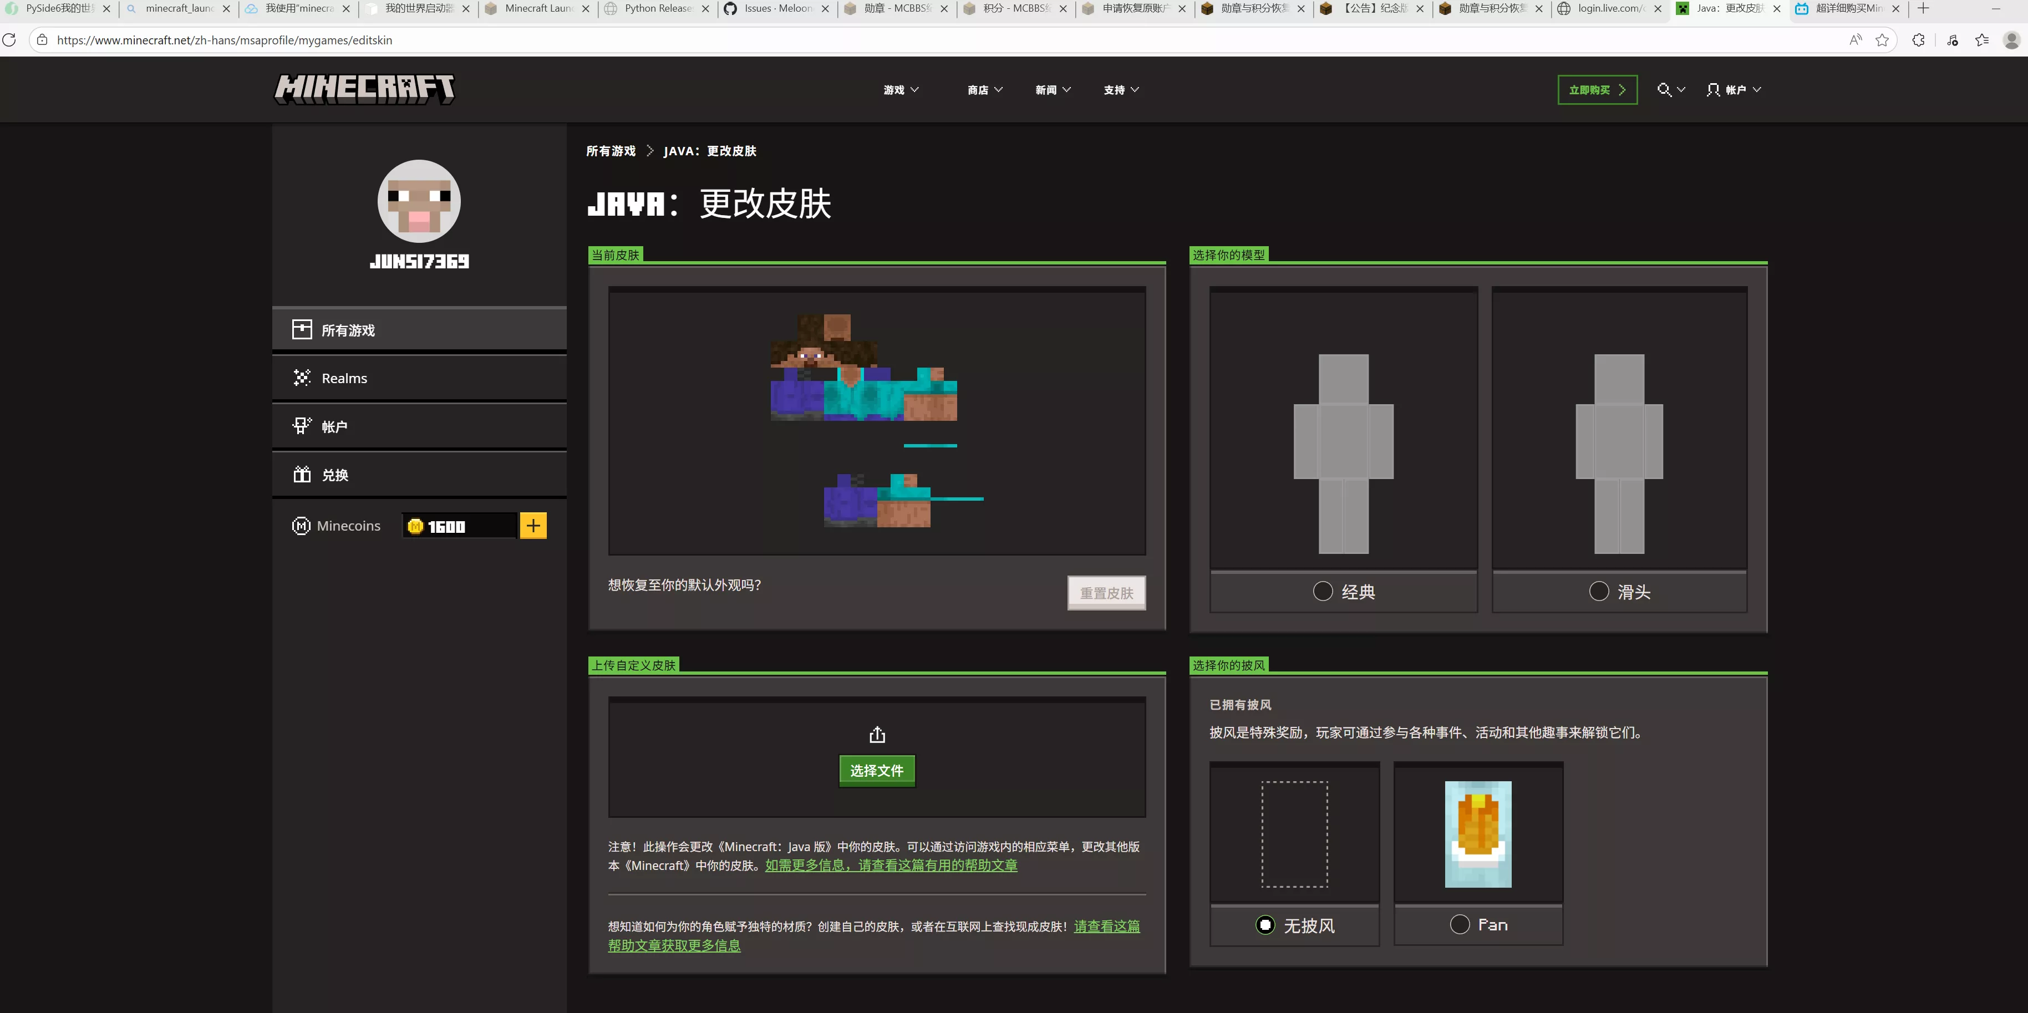
Task: Switch to the 【公告】纪念版 browser tab
Action: [x=1373, y=9]
